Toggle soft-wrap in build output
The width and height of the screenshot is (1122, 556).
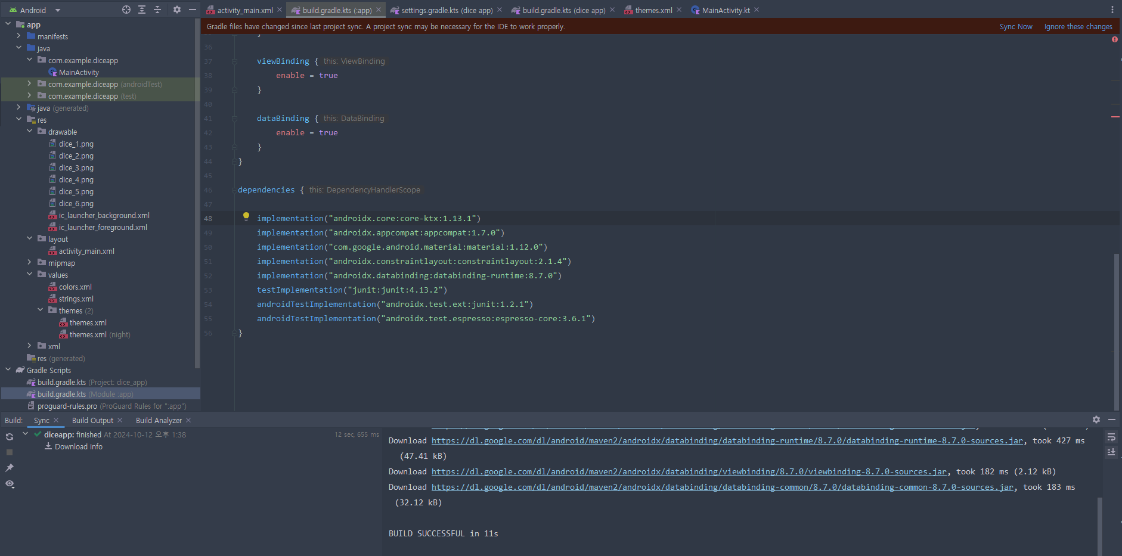1111,437
